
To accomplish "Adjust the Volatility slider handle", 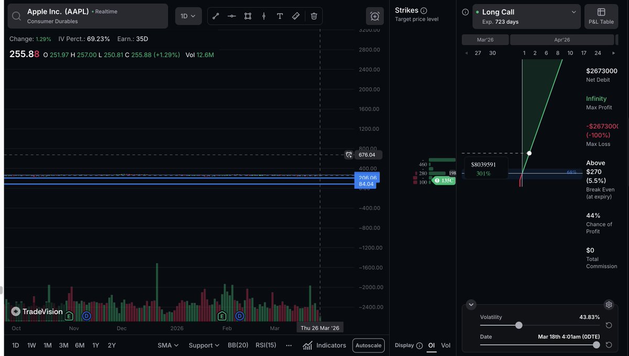I will pos(518,326).
